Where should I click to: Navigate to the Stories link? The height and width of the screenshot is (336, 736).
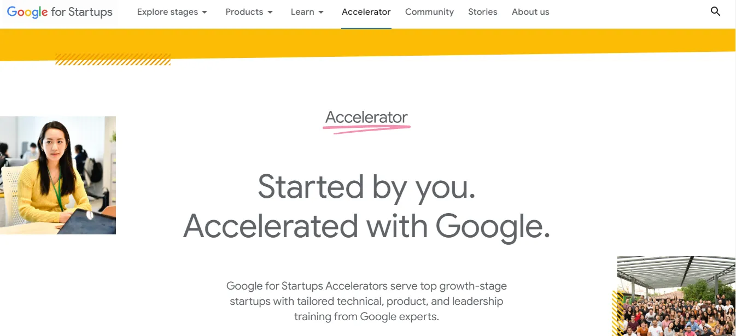click(x=483, y=12)
